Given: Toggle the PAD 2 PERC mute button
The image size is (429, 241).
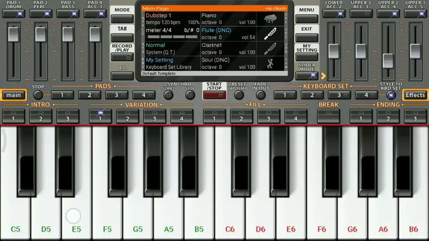Looking at the screenshot, I should [x=40, y=13].
